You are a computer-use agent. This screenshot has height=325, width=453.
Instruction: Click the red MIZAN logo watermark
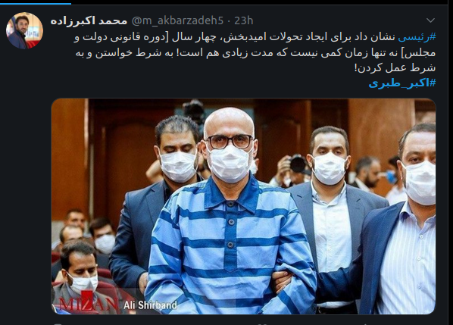click(88, 302)
